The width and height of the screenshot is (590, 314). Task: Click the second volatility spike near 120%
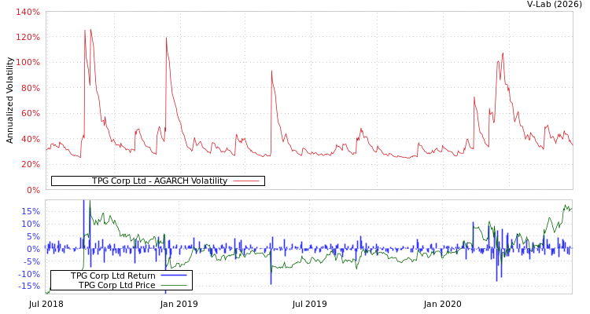[x=166, y=38]
